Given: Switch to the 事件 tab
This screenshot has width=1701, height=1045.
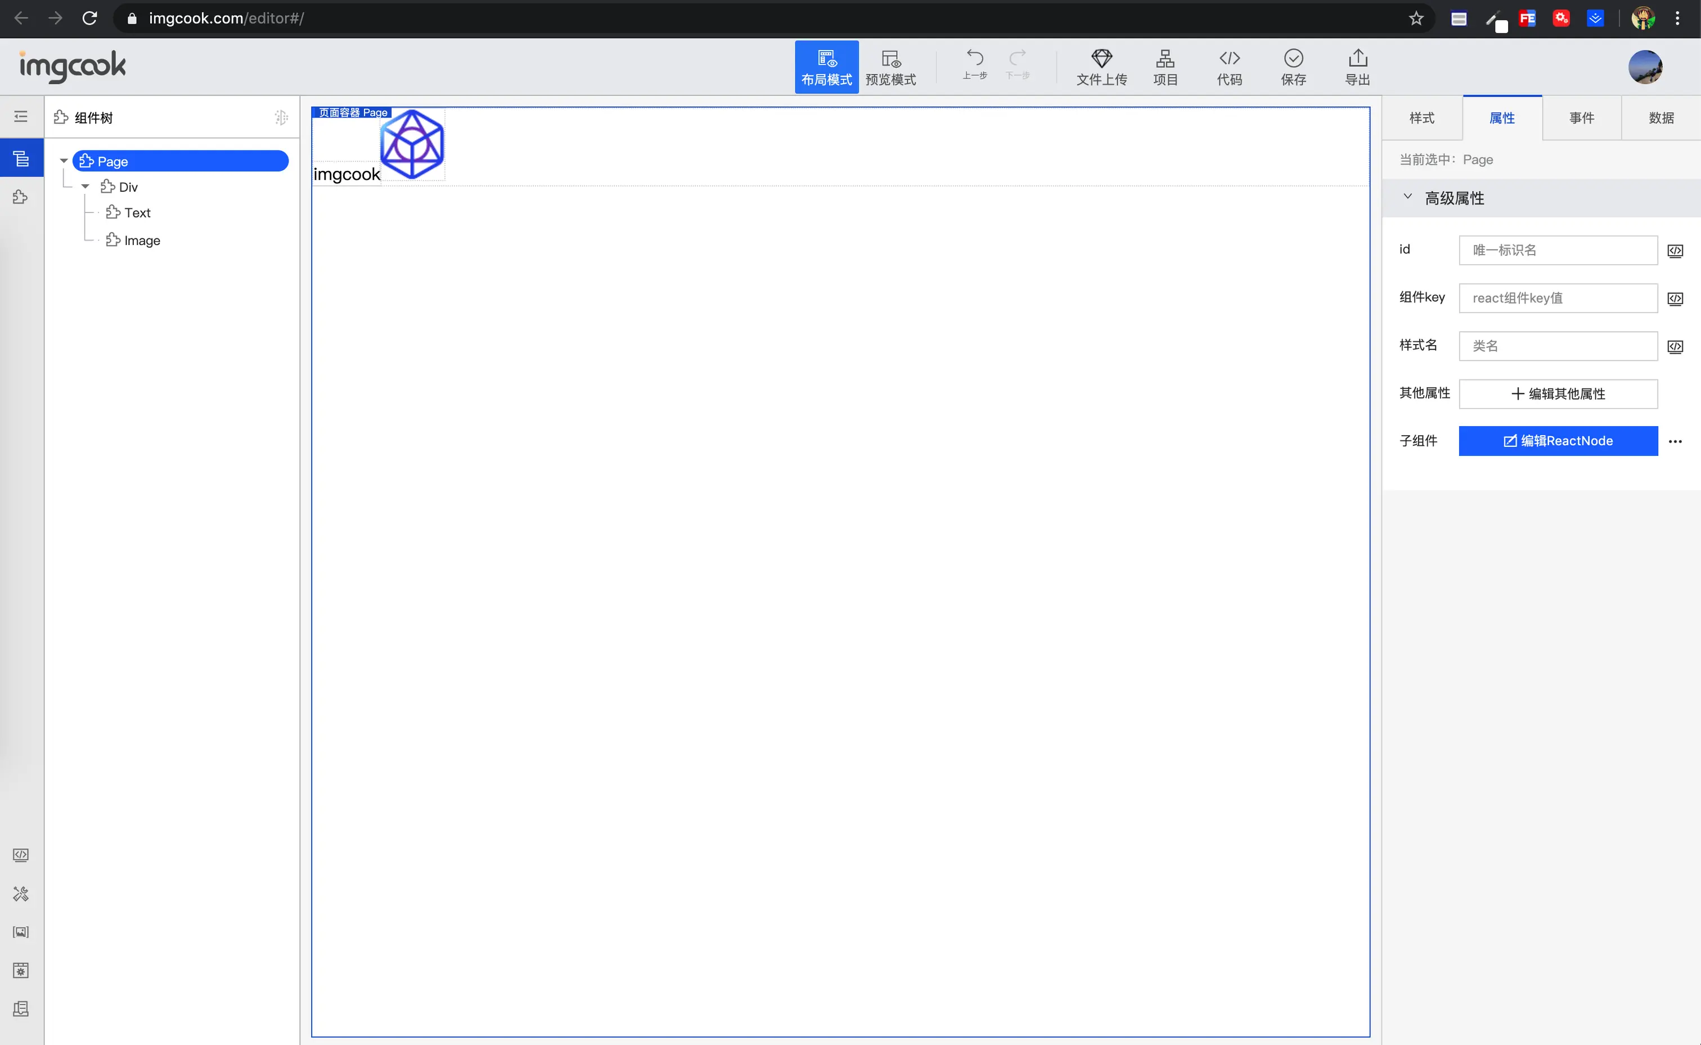Looking at the screenshot, I should click(1581, 118).
